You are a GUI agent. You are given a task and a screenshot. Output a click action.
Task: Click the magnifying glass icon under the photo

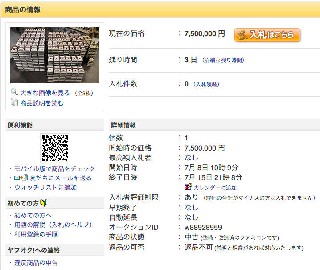14,92
